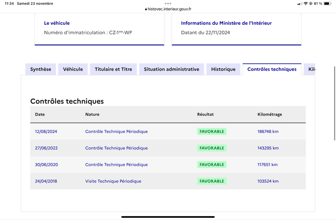
Task: Tap the Wi-Fi icon in status bar
Action: (306, 4)
